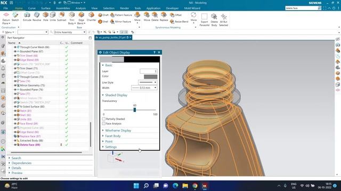341x191 pixels.
Task: Click the Delete Body icon
Action: point(214,20)
